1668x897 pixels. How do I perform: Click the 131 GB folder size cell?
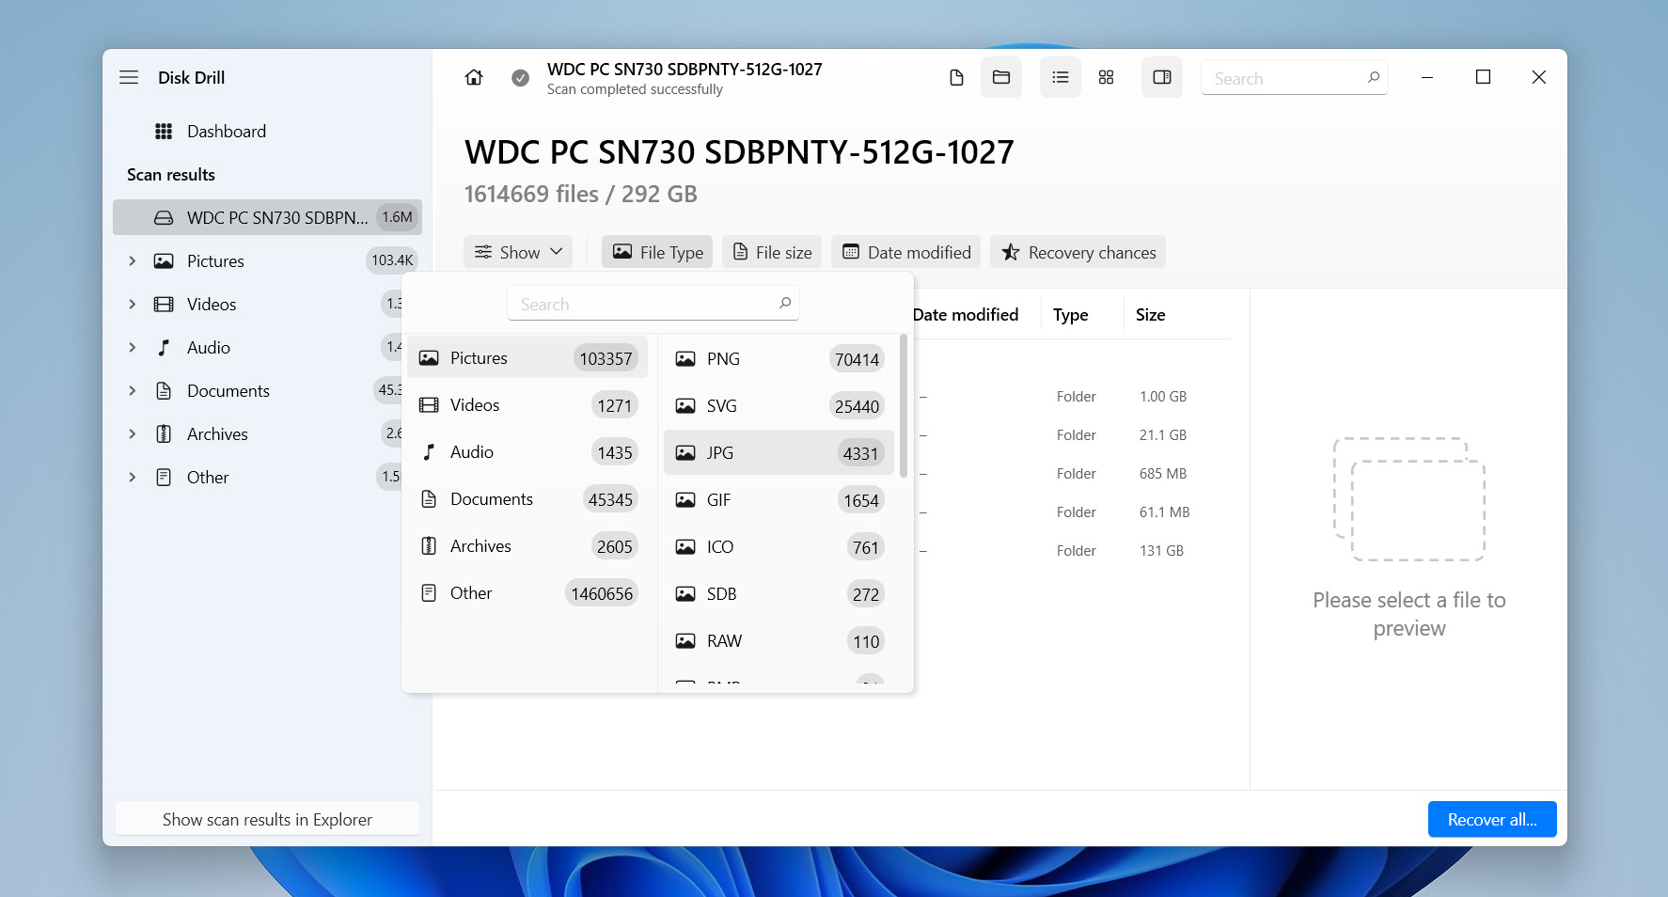coord(1161,551)
